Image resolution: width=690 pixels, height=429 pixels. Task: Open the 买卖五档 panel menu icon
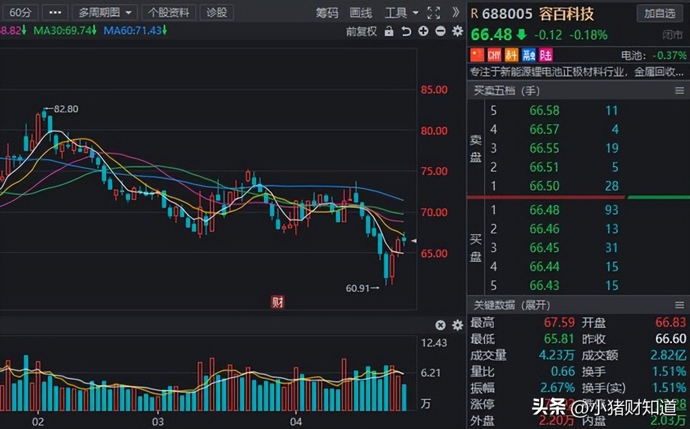click(x=680, y=91)
